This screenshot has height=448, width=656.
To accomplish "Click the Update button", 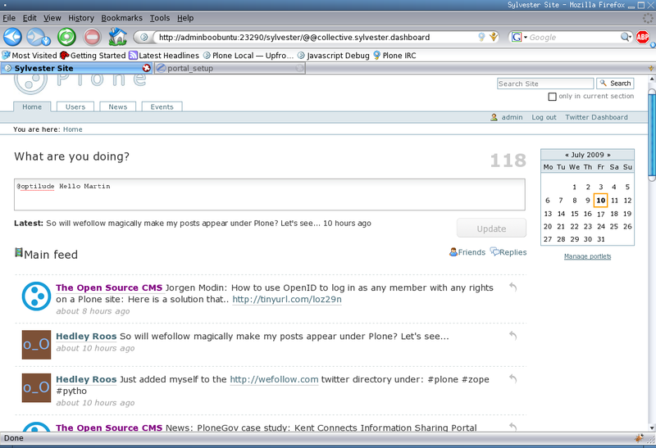I will point(491,229).
